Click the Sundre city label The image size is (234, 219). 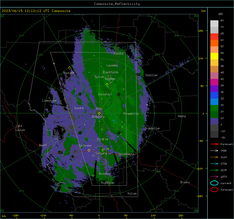[79, 108]
